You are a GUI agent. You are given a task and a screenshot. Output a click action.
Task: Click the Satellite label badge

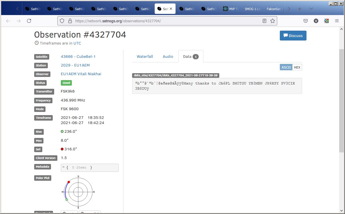tap(42, 57)
